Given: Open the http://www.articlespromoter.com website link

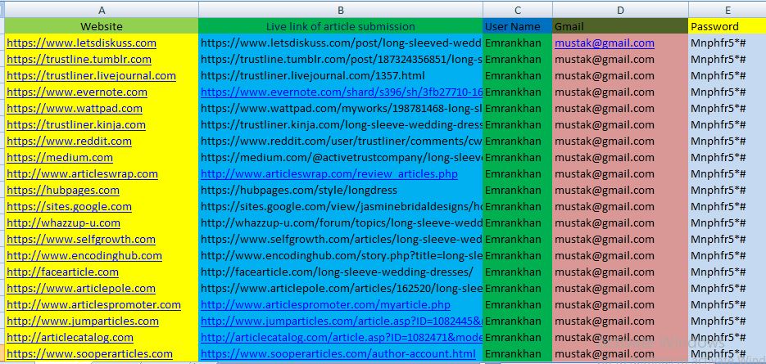Looking at the screenshot, I should pyautogui.click(x=93, y=305).
